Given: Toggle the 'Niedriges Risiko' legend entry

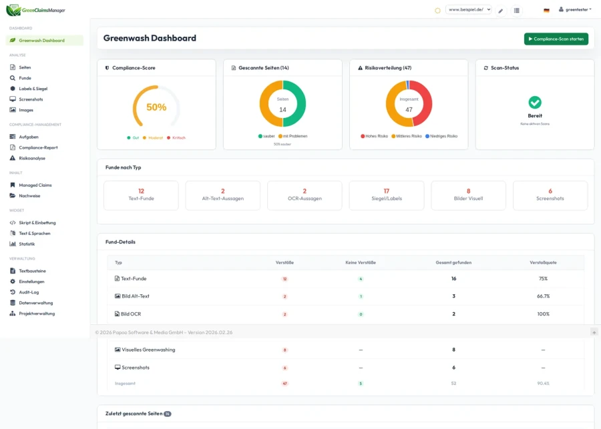Looking at the screenshot, I should (441, 136).
